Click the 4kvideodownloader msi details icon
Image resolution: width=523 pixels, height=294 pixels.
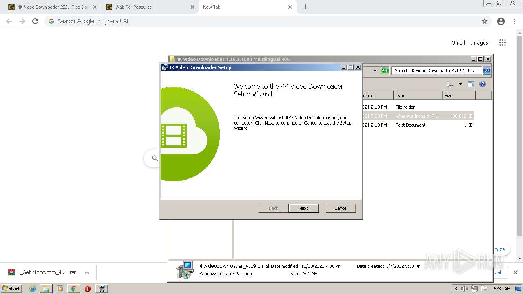coord(185,270)
